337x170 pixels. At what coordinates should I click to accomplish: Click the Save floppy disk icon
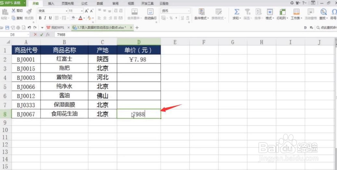[x=7, y=28]
